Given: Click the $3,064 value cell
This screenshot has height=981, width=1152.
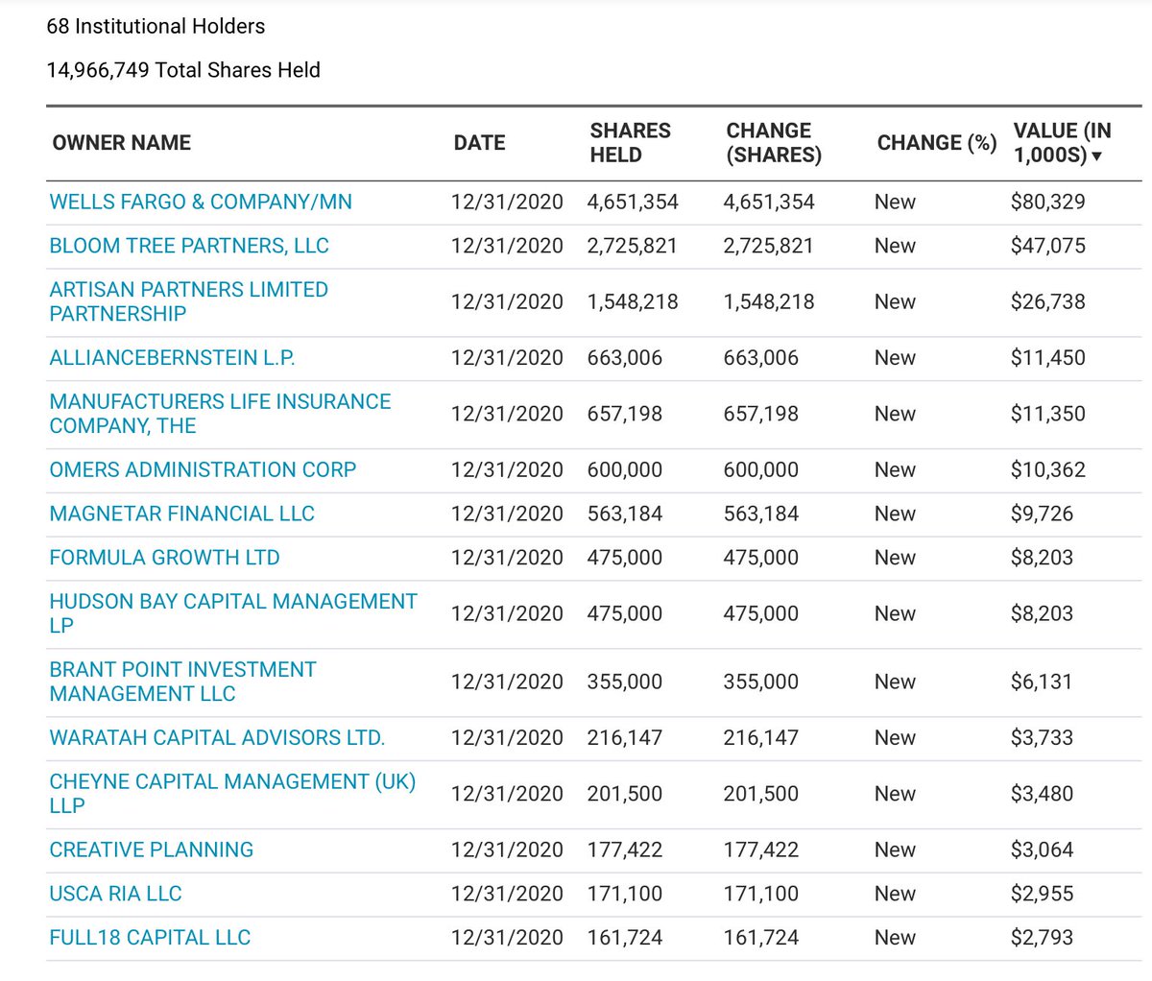Looking at the screenshot, I should (1043, 850).
